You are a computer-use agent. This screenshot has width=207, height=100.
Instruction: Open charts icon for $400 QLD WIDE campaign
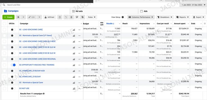click(74, 42)
